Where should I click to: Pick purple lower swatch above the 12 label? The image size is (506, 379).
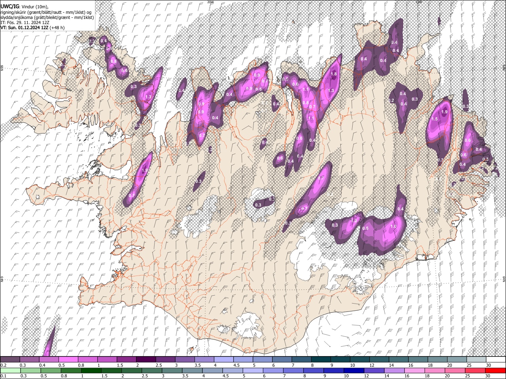(x=374, y=370)
